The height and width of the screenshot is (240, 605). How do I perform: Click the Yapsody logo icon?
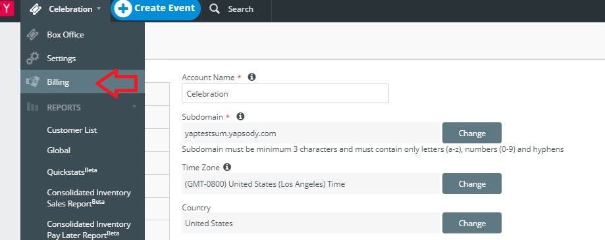[x=7, y=8]
